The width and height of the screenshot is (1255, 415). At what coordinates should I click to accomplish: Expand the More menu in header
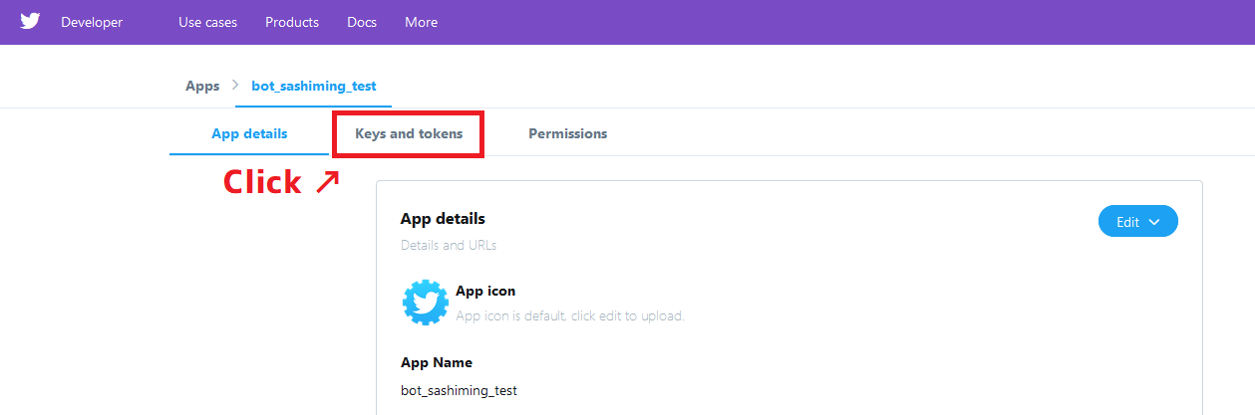(x=421, y=22)
